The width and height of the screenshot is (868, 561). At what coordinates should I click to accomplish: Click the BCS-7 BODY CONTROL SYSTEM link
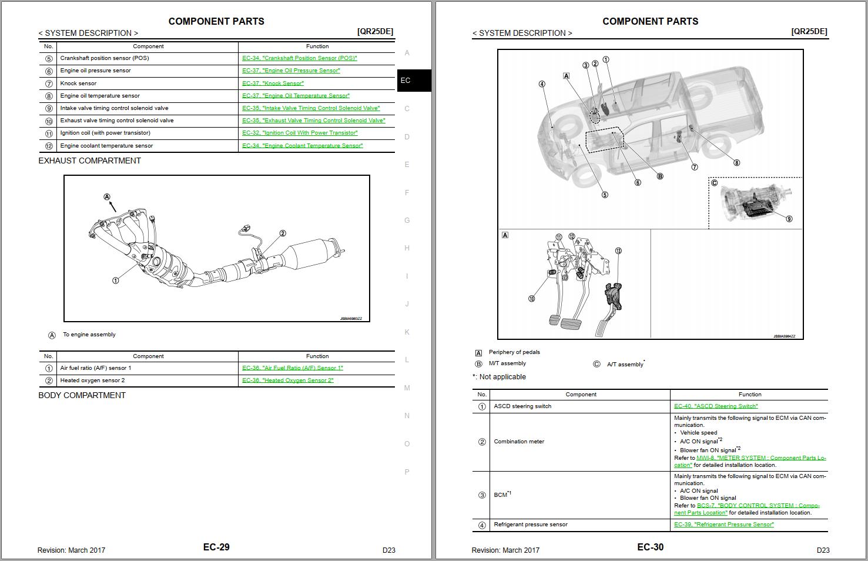[758, 506]
